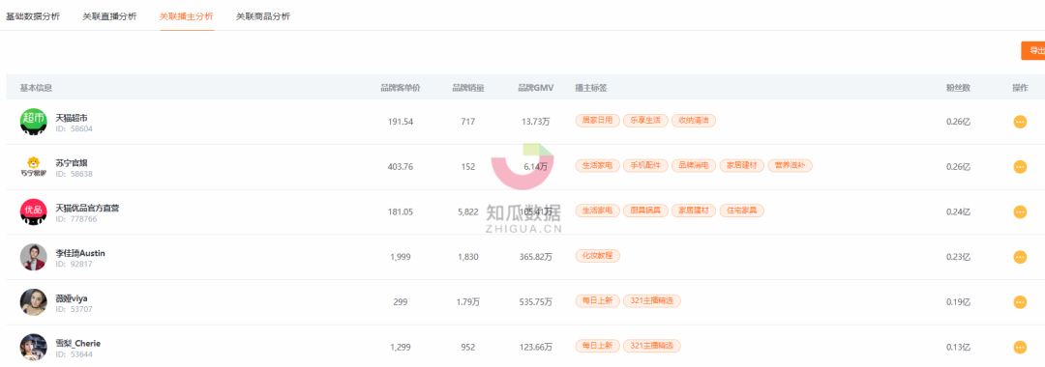Click the 0.13亿 followers value
This screenshot has width=1045, height=367.
[x=958, y=347]
